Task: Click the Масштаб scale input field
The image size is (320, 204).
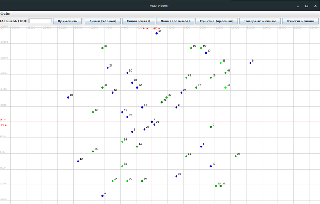Action: click(40, 21)
